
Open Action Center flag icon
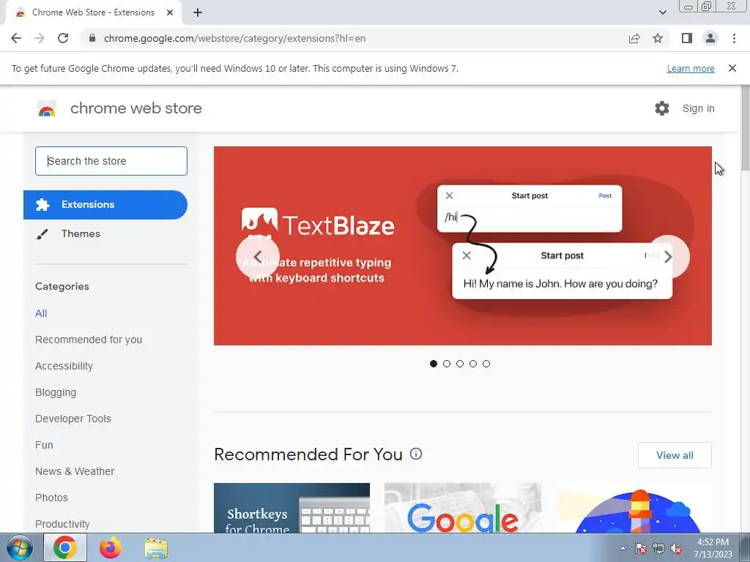640,548
